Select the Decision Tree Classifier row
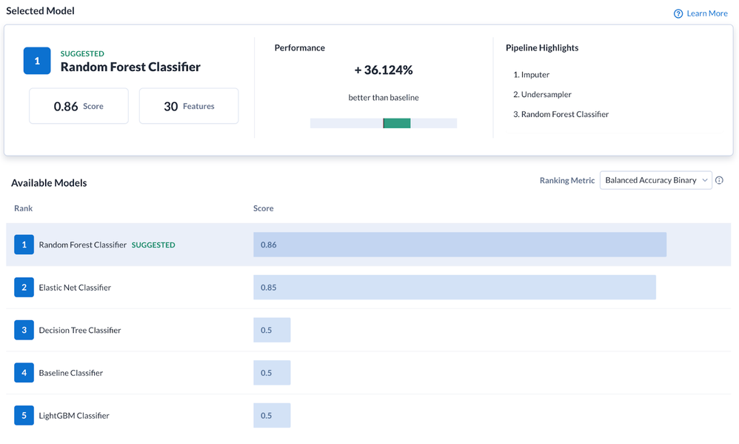Image resolution: width=739 pixels, height=444 pixels. 80,330
